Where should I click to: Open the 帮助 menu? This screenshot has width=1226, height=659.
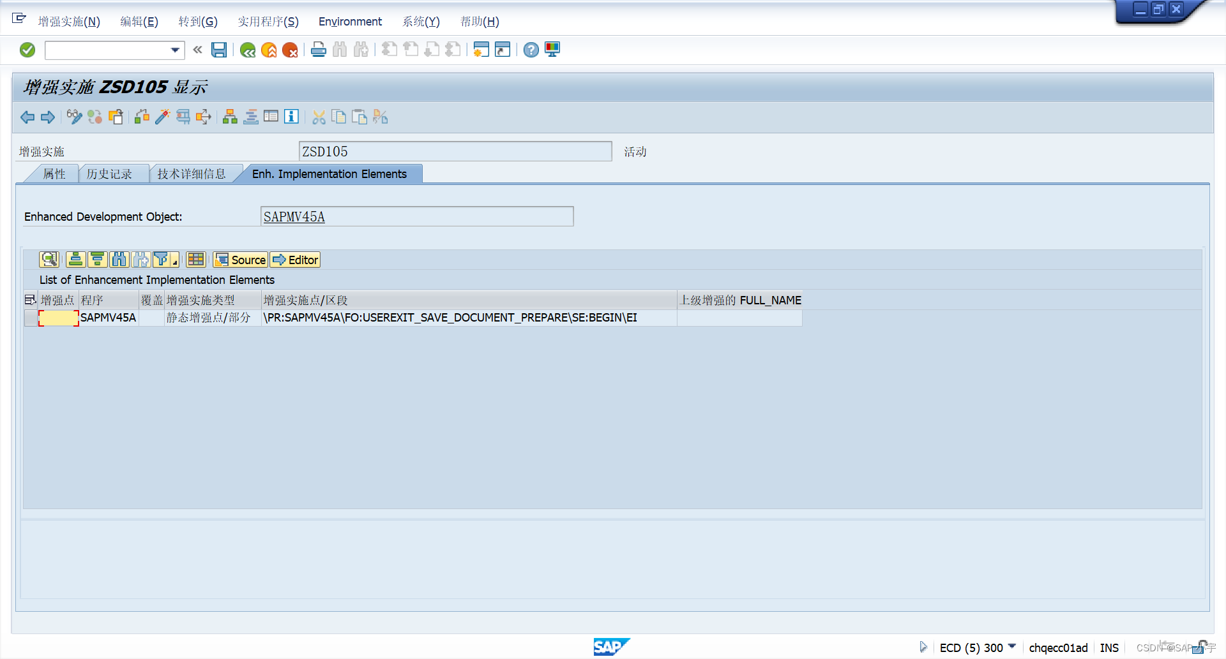pos(480,22)
